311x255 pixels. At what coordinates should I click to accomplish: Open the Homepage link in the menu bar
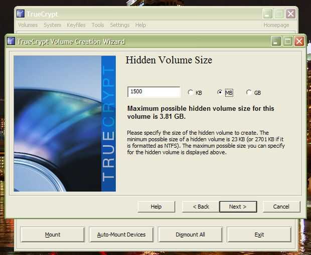276,25
